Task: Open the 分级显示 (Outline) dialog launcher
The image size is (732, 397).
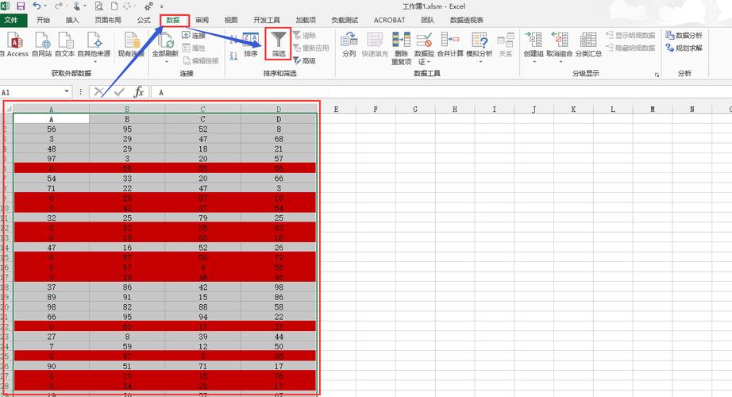Action: point(657,75)
